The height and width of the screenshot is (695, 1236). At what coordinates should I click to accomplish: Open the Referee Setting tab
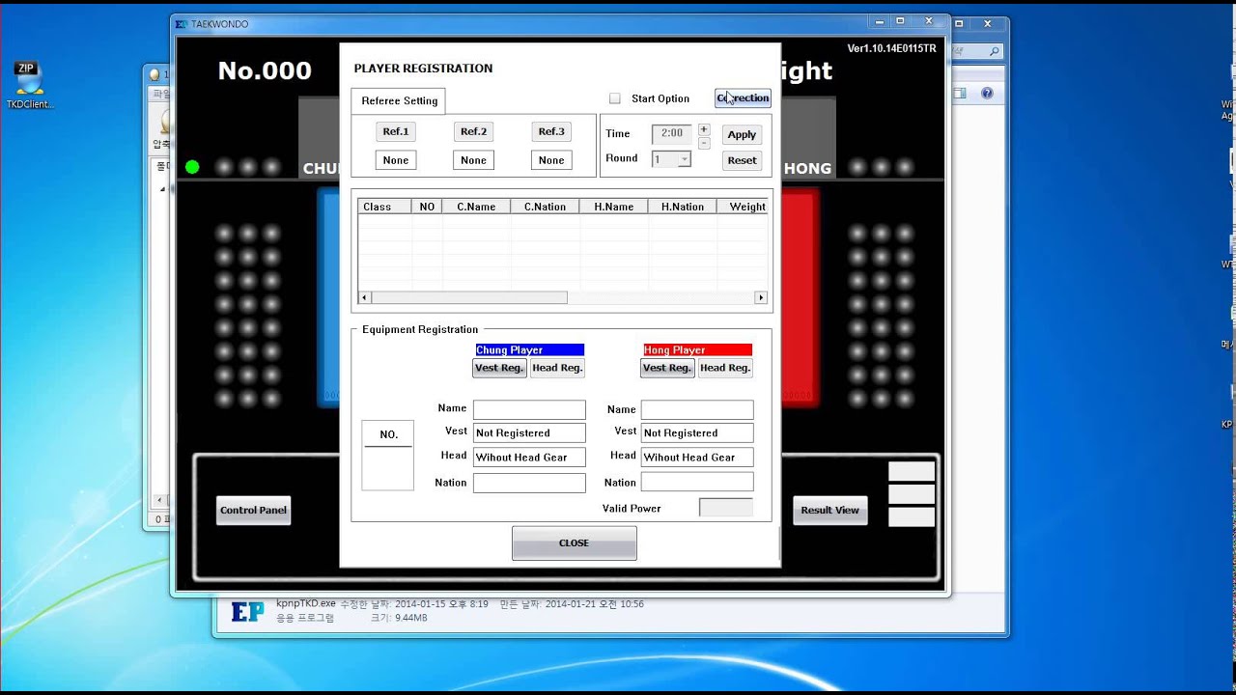point(399,100)
